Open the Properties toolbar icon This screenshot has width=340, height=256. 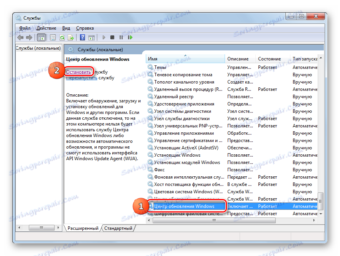pyautogui.click(x=53, y=37)
